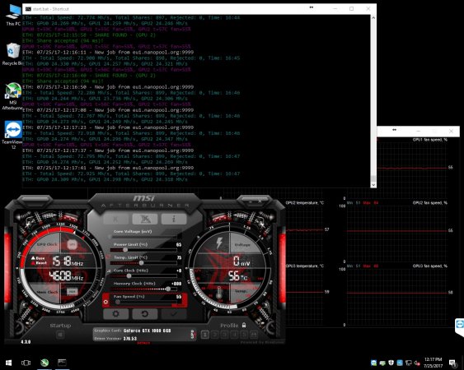
Task: Adjust the Temp. Limit slider
Action: [144, 263]
